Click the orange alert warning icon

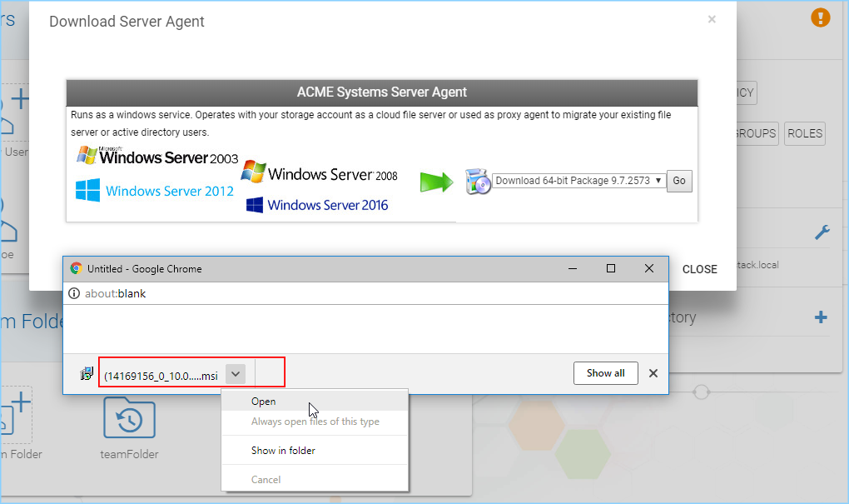click(x=821, y=17)
